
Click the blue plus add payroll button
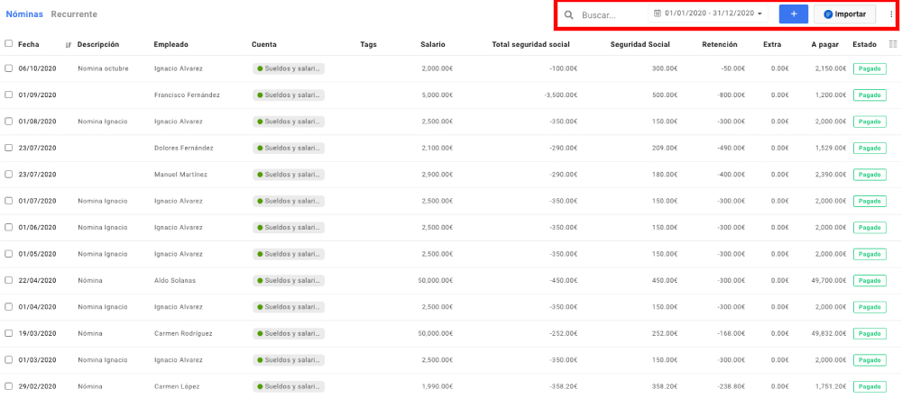click(793, 14)
